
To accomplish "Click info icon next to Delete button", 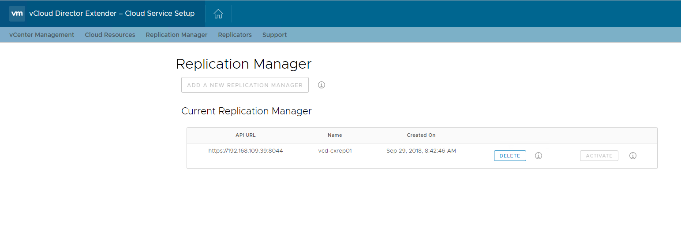I will coord(538,156).
